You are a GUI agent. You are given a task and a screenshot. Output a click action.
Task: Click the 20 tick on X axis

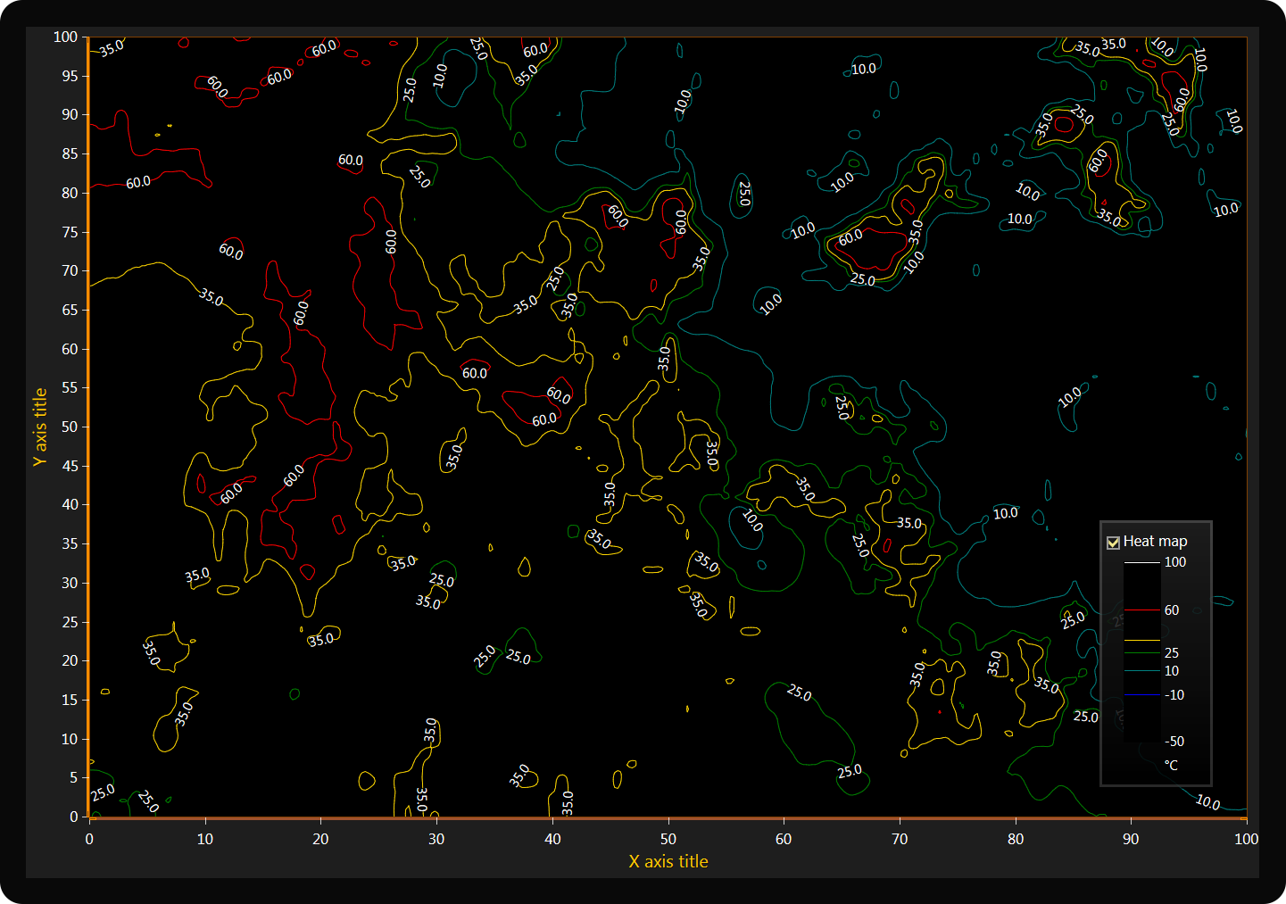click(320, 839)
